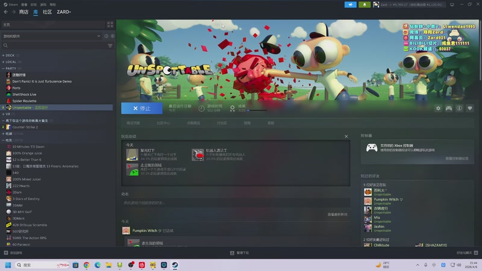This screenshot has width=482, height=271.
Task: Open the 商店 store tab
Action: [23, 12]
